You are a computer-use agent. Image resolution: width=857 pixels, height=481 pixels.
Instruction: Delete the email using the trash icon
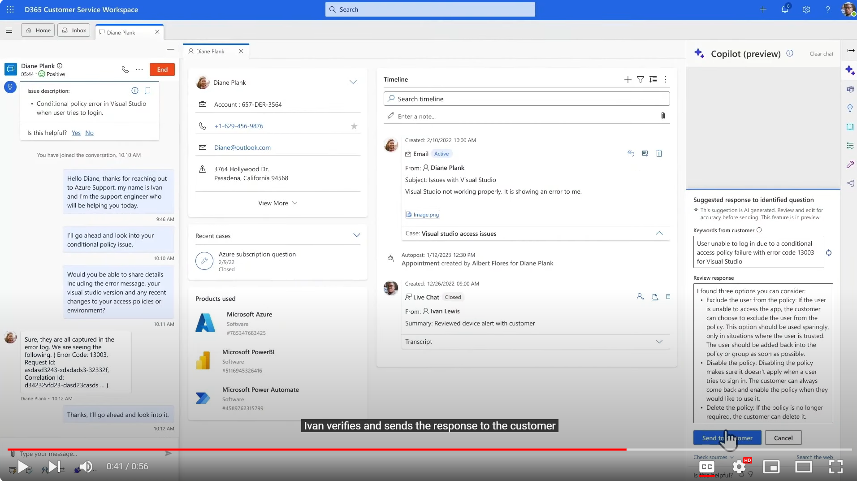(659, 153)
